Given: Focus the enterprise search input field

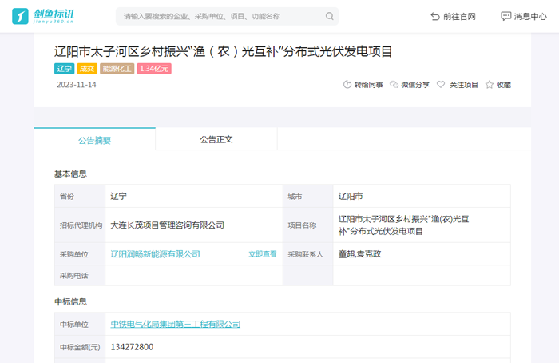Looking at the screenshot, I should point(227,16).
